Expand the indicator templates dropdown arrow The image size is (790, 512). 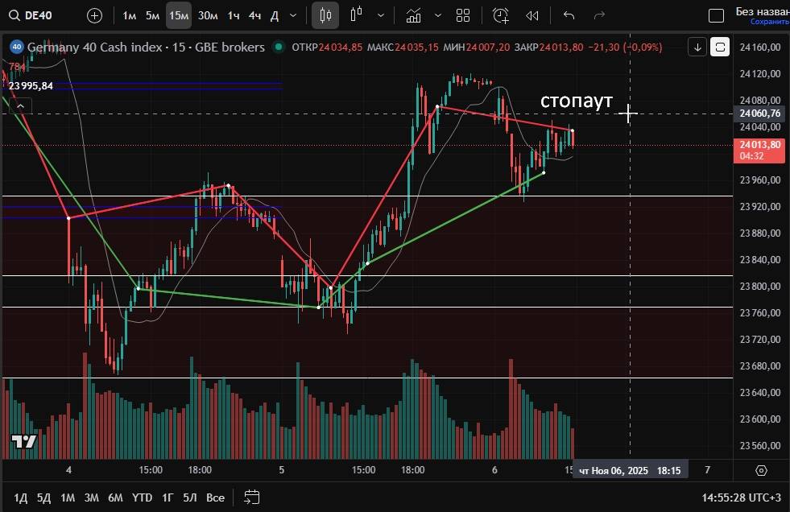[438, 15]
